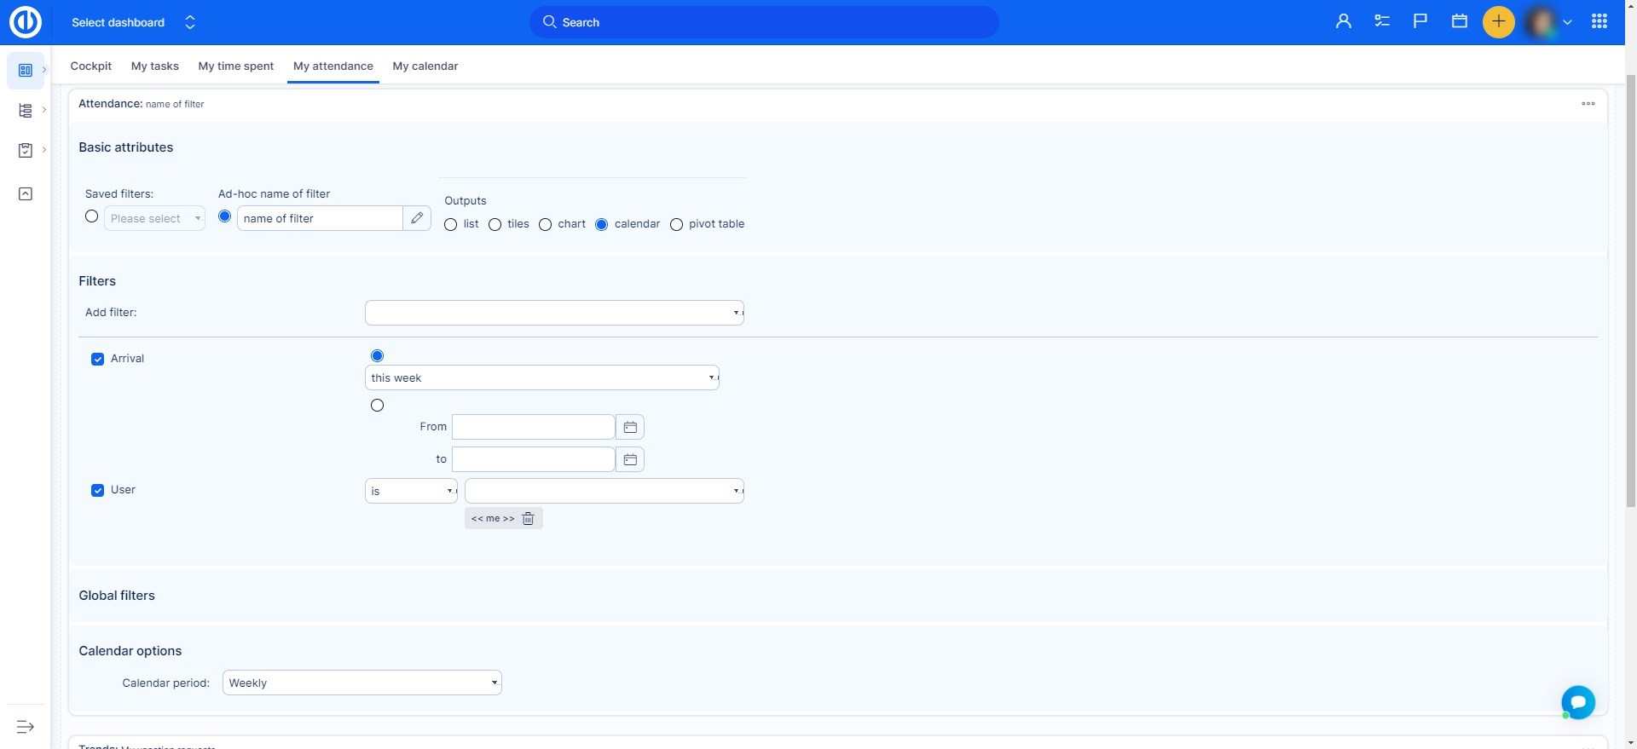The width and height of the screenshot is (1637, 749).
Task: Click the yellow plus add button
Action: (x=1498, y=22)
